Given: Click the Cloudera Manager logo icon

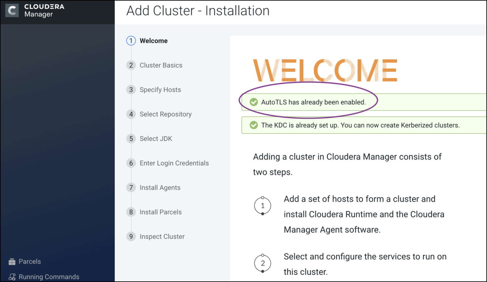Looking at the screenshot, I should 12,11.
